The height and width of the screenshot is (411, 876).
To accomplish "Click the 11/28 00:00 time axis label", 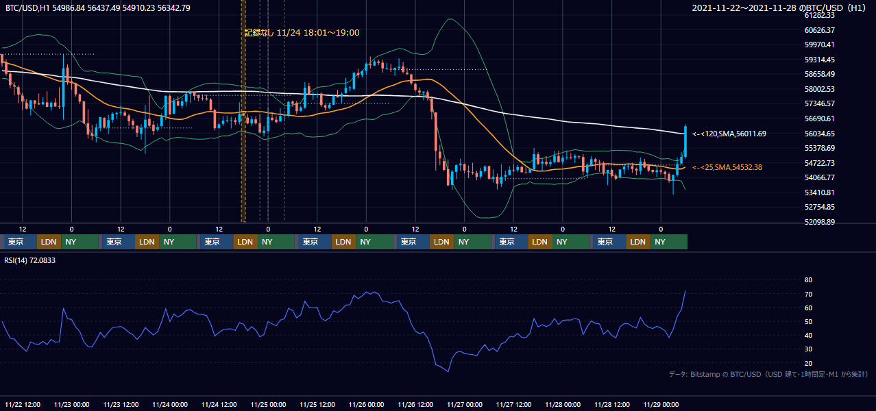I will [563, 404].
